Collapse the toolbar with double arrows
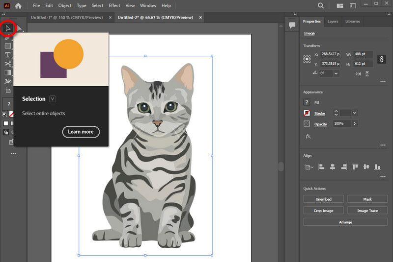The width and height of the screenshot is (393, 262). [3, 15]
